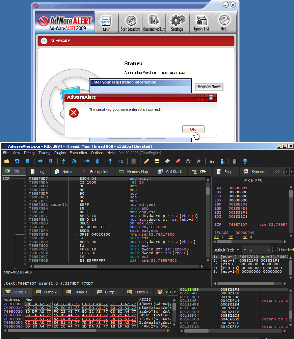Open Ignore List in AdwareAlert
Image resolution: width=294 pixels, height=339 pixels.
(202, 23)
